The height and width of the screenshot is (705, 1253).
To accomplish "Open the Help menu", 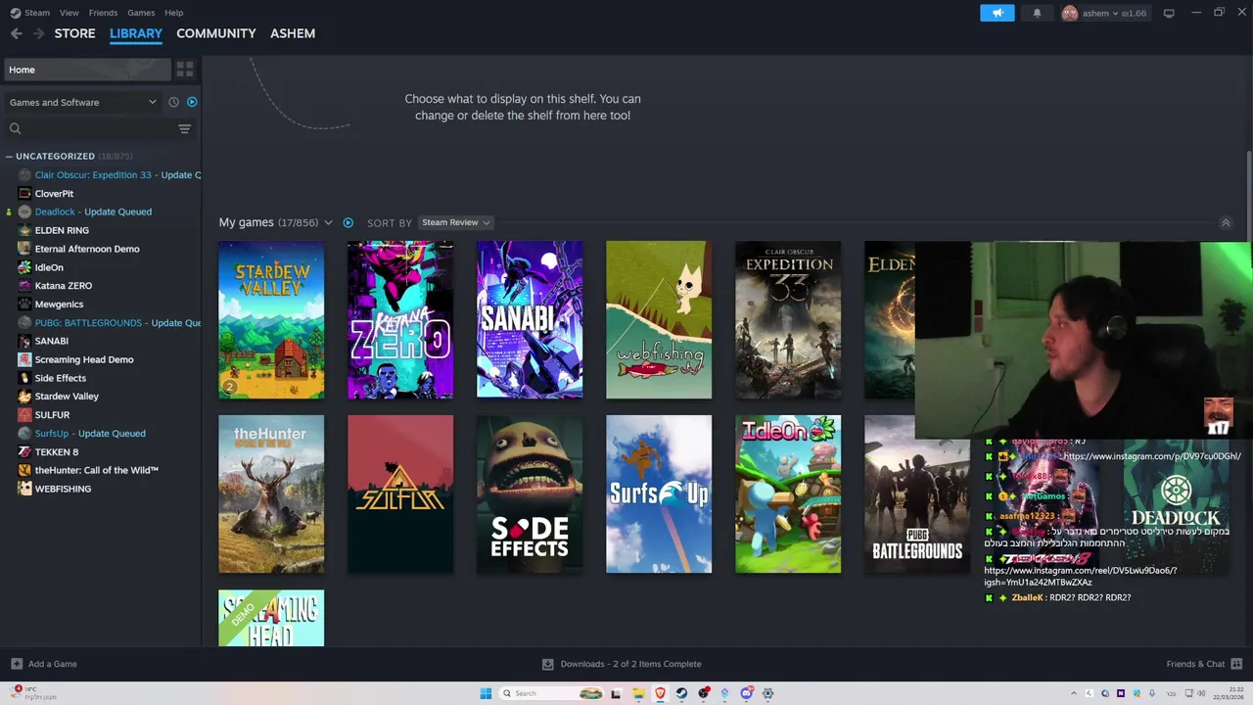I will coord(173,13).
